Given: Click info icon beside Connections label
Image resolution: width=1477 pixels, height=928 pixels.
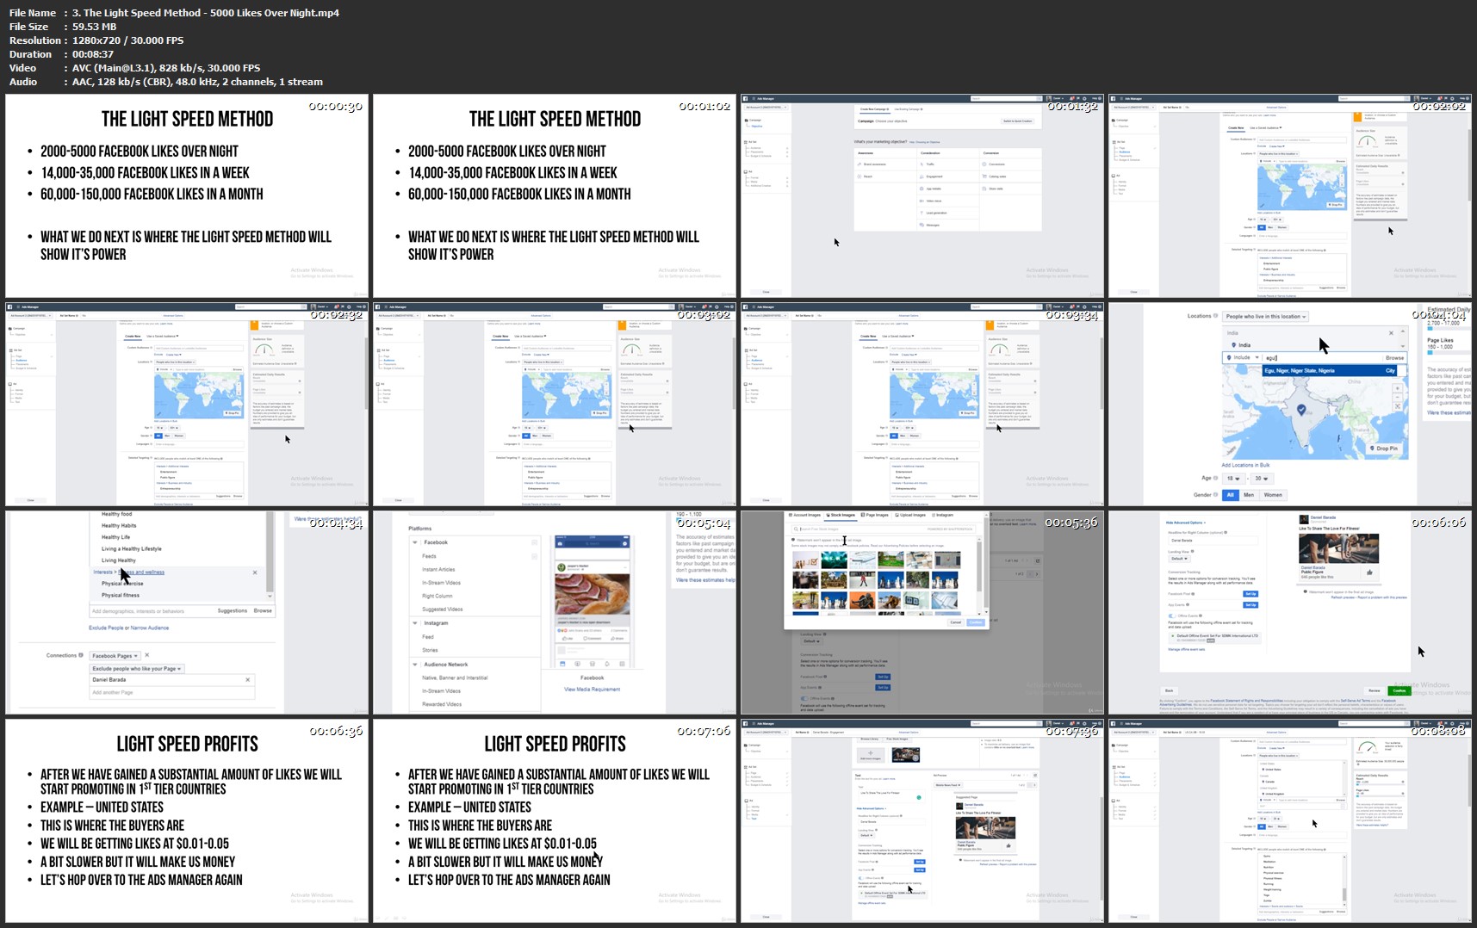Looking at the screenshot, I should tap(81, 655).
